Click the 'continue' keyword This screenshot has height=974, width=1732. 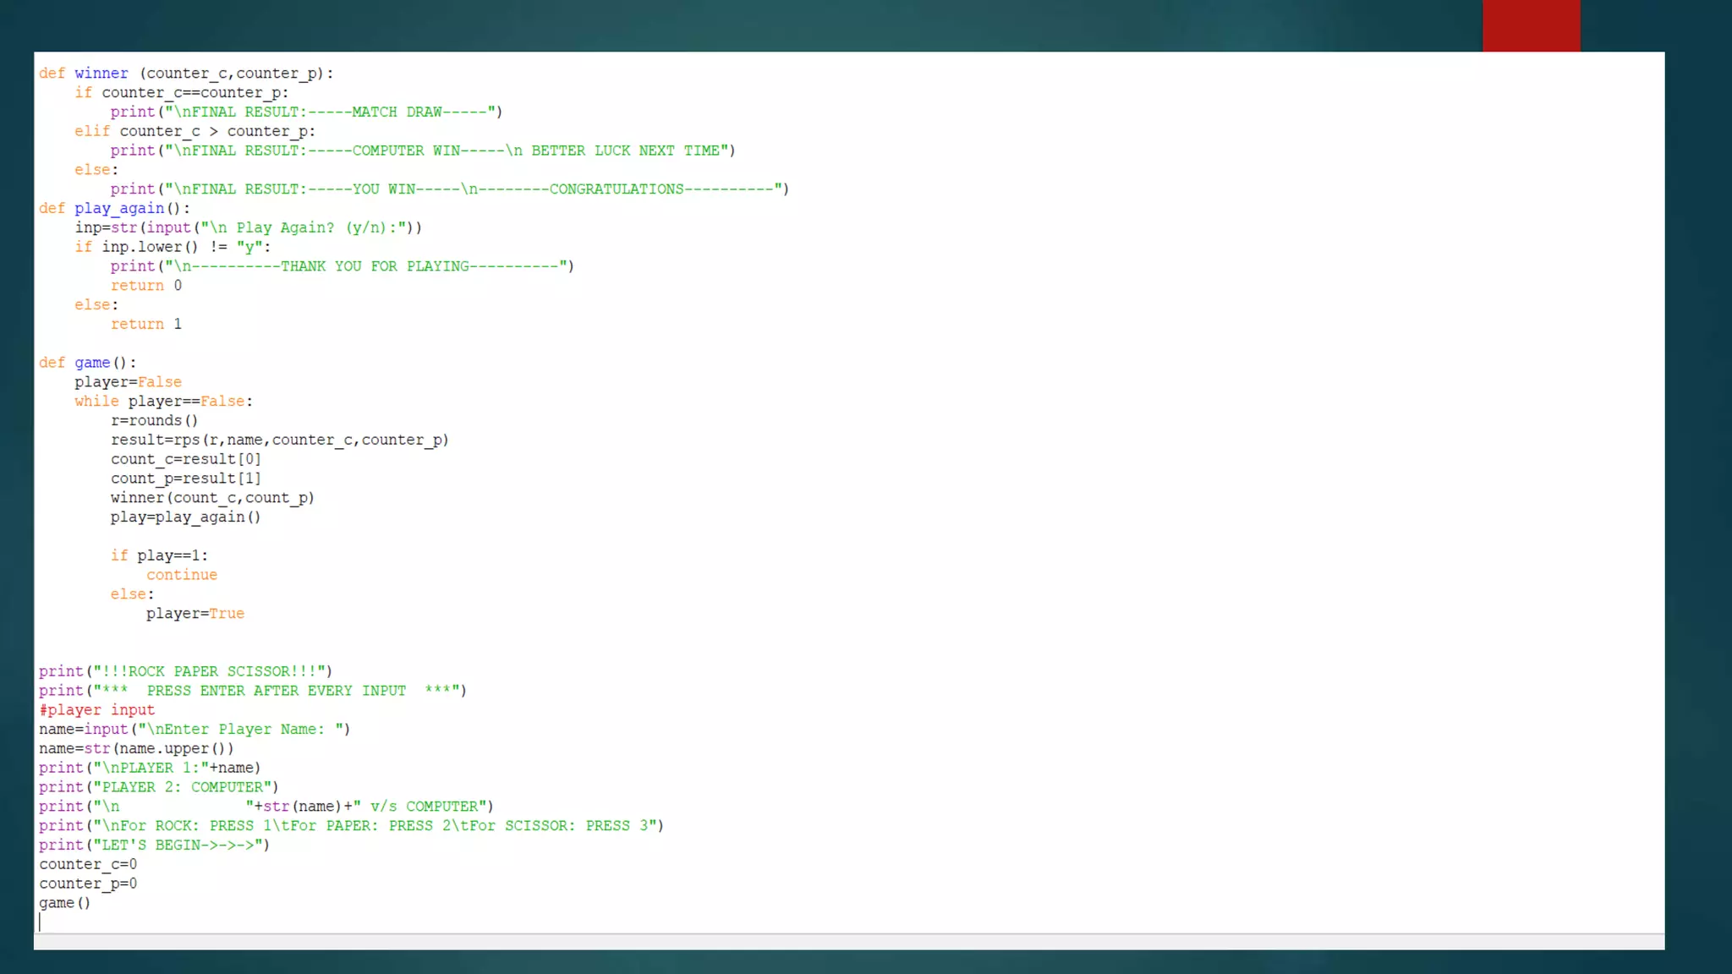181,575
